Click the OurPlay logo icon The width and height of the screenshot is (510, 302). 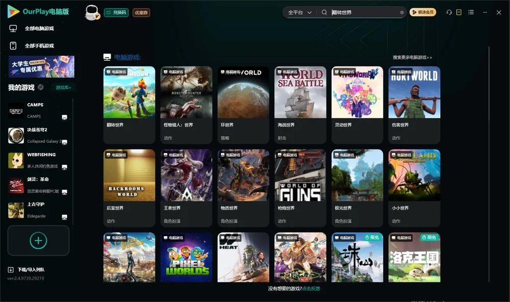13,11
